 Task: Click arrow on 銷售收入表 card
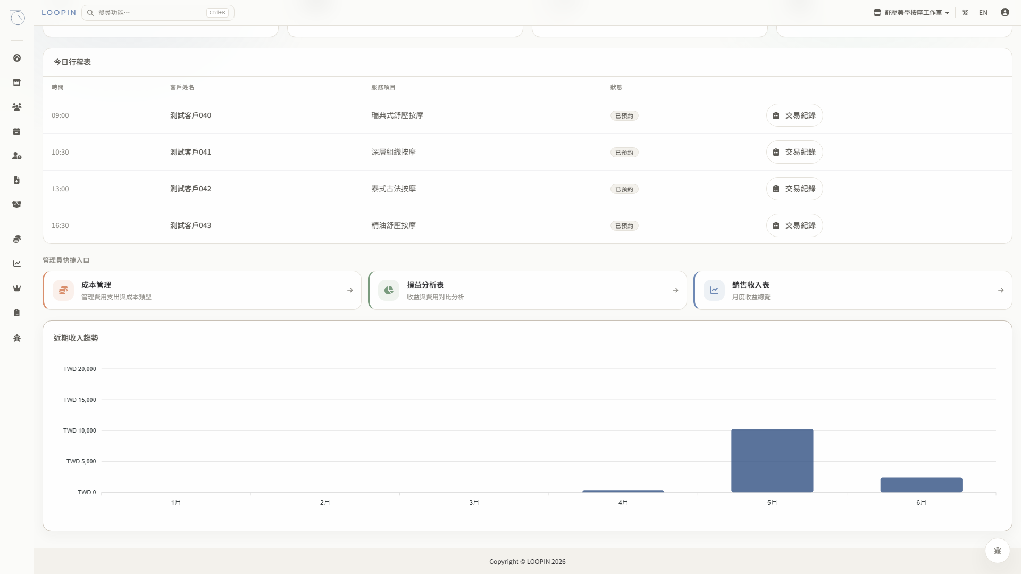pyautogui.click(x=1001, y=290)
